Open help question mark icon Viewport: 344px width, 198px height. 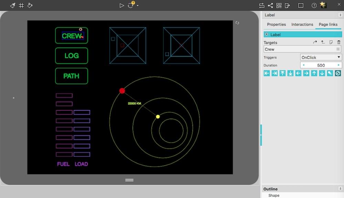point(314,5)
